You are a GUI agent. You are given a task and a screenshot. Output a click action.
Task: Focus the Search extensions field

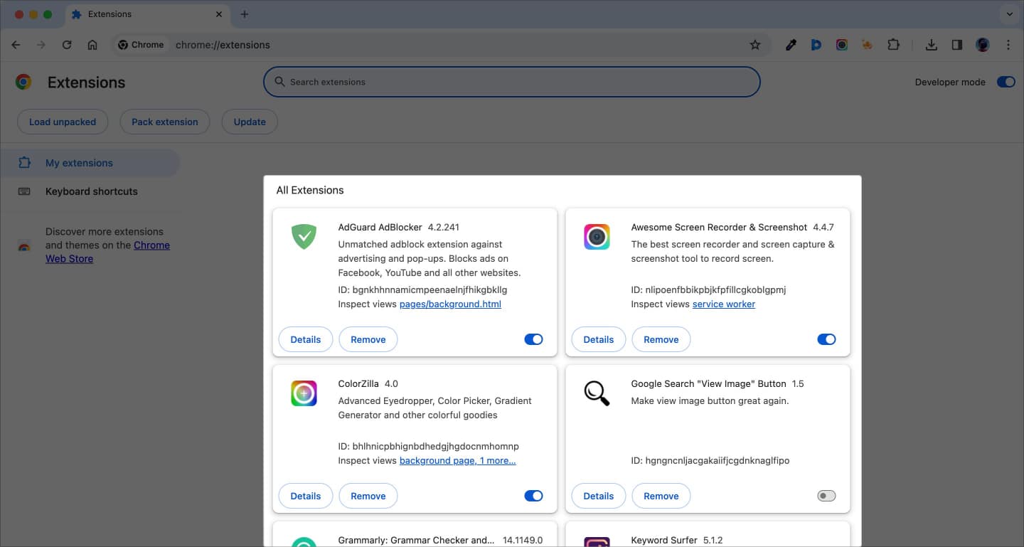512,82
